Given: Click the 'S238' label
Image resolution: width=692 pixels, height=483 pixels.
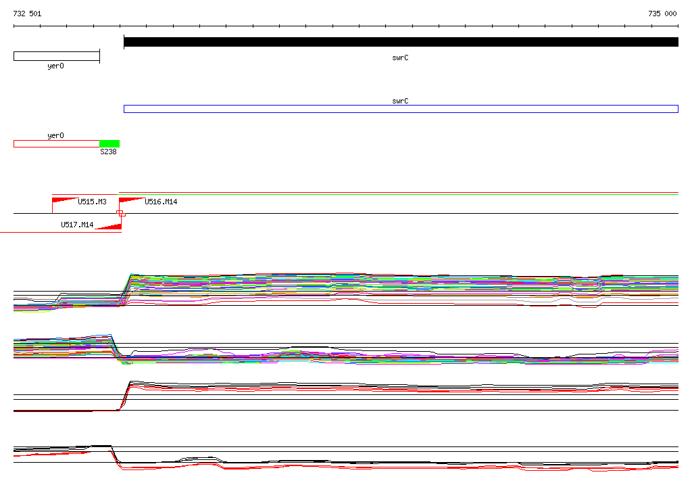Looking at the screenshot, I should (x=109, y=152).
